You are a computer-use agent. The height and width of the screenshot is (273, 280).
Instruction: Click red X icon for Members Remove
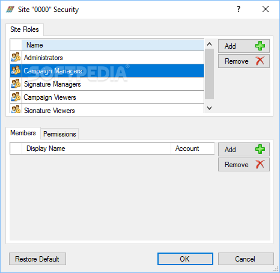click(260, 164)
